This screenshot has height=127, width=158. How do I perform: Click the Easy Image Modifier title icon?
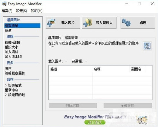click(4, 4)
